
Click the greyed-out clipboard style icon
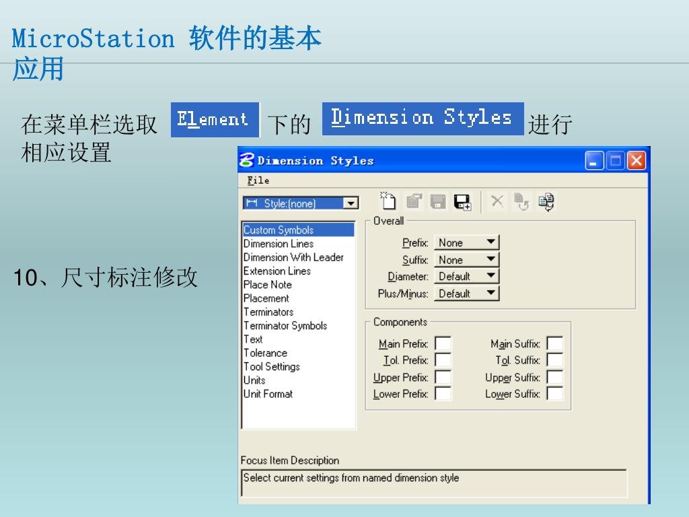pyautogui.click(x=414, y=201)
